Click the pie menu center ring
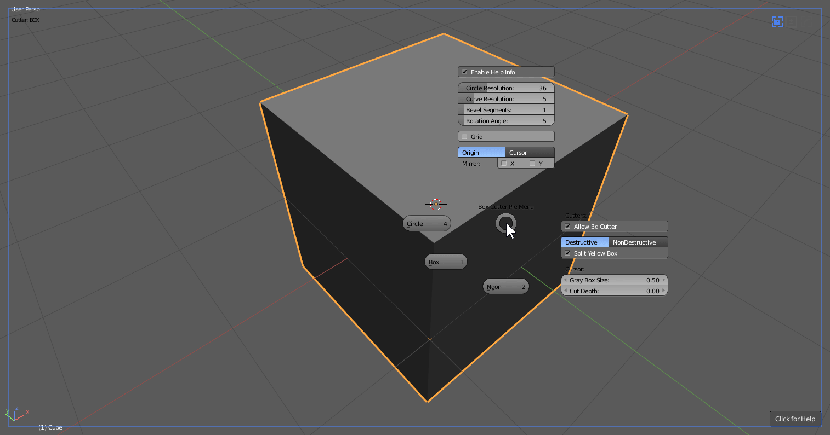Screen dimensions: 830x435 coord(505,223)
